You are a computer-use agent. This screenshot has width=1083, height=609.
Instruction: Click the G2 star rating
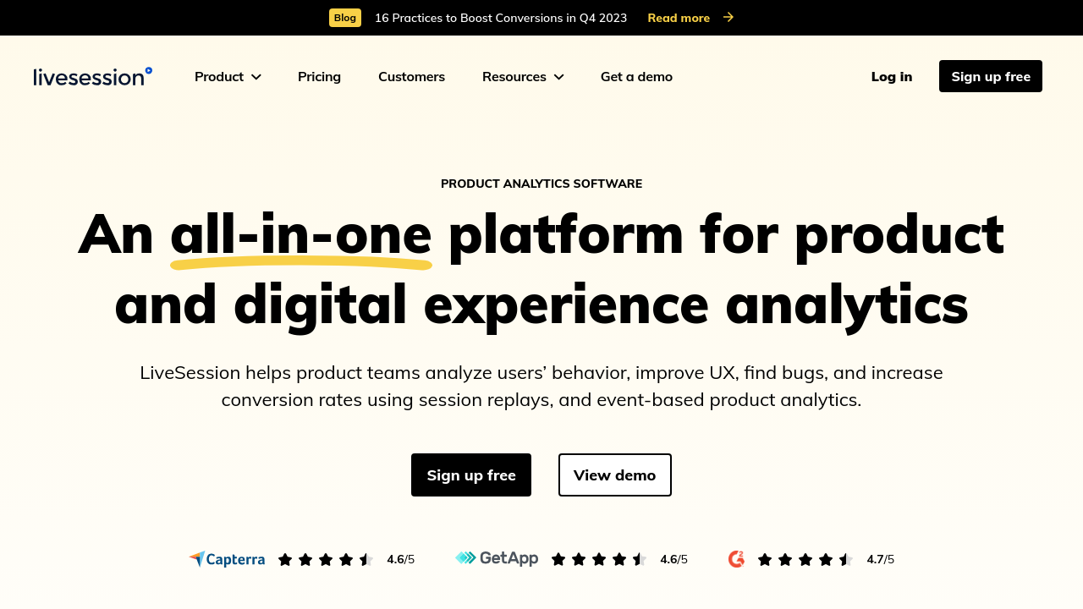805,559
